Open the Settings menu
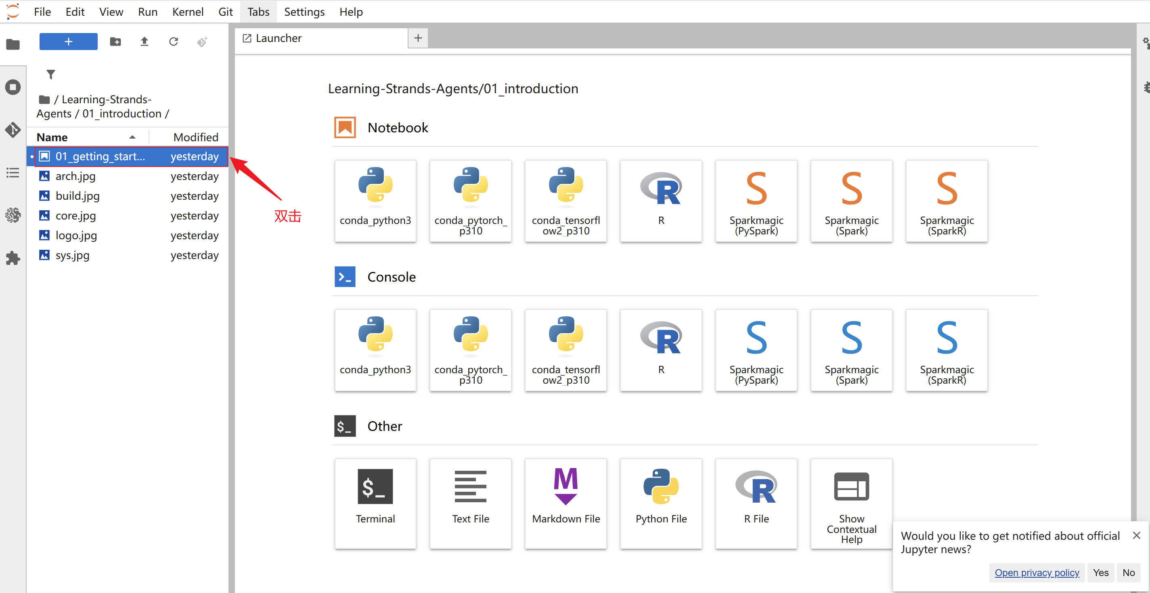 pos(304,12)
